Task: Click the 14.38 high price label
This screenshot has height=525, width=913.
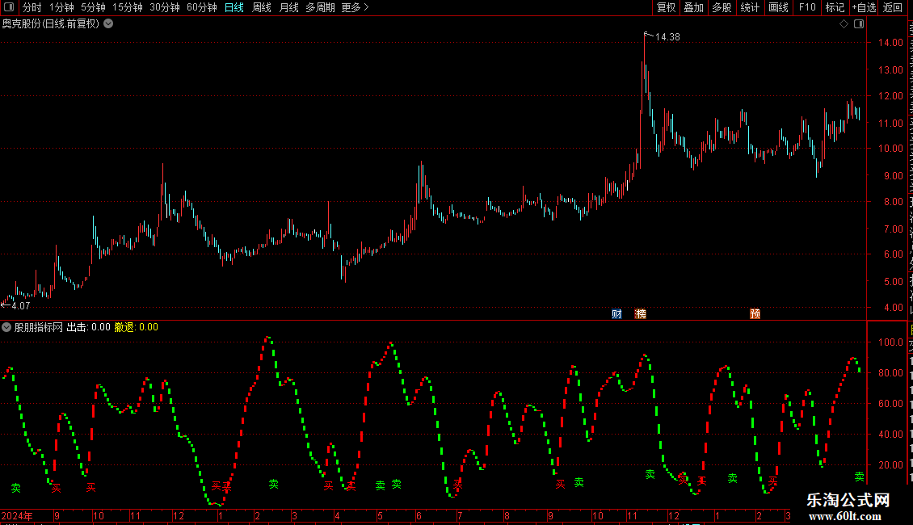Action: [x=667, y=37]
